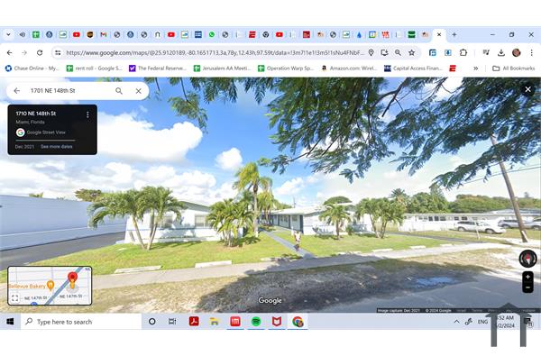Reload the page
This screenshot has width=541, height=356.
(x=40, y=53)
